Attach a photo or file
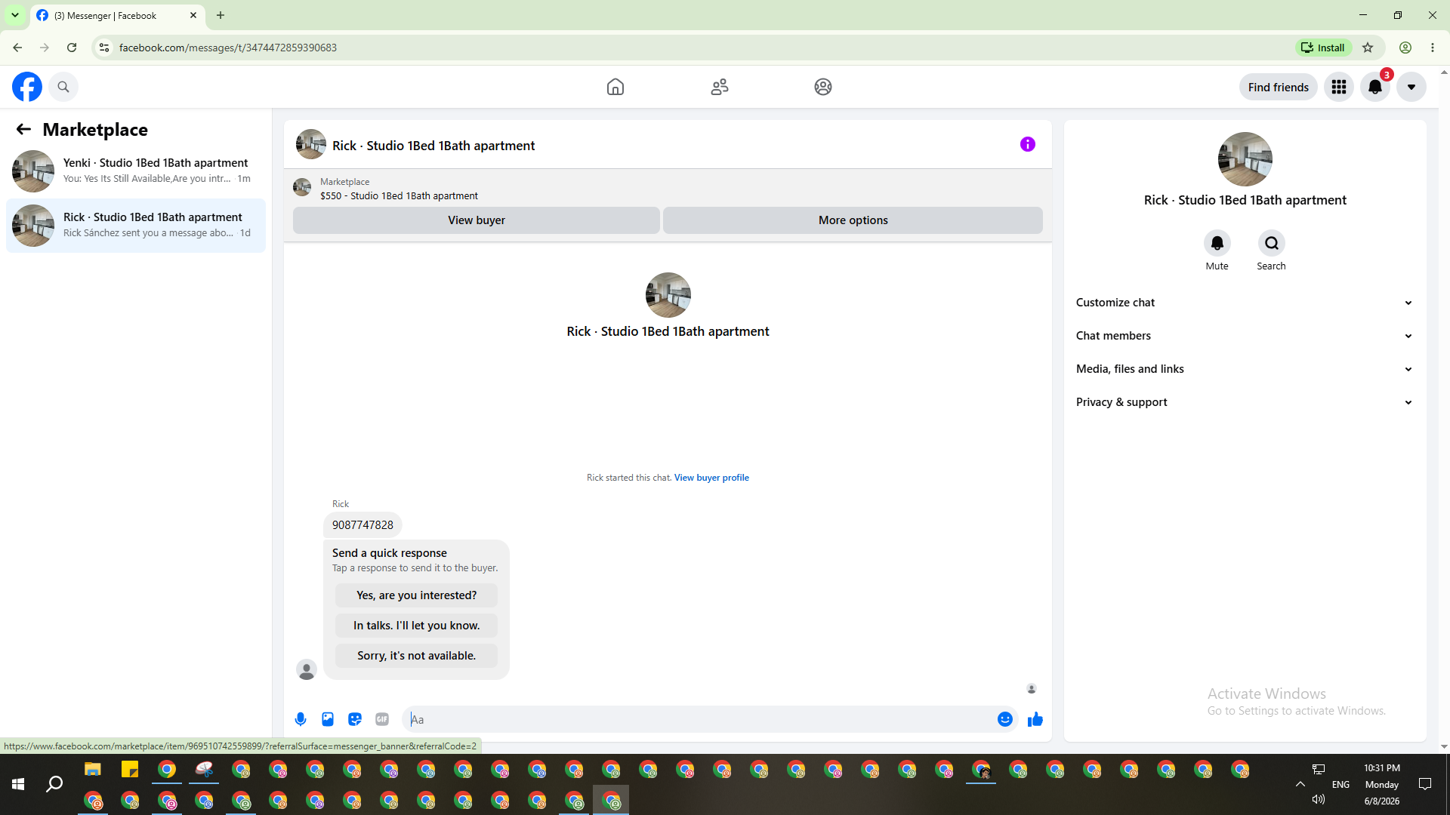1450x815 pixels. tap(328, 719)
